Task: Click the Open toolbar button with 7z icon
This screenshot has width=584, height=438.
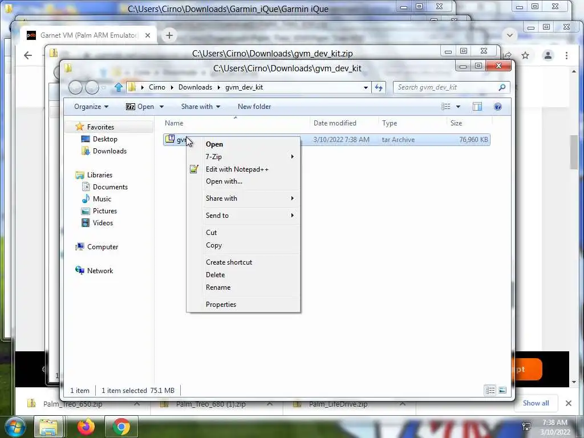Action: [140, 107]
